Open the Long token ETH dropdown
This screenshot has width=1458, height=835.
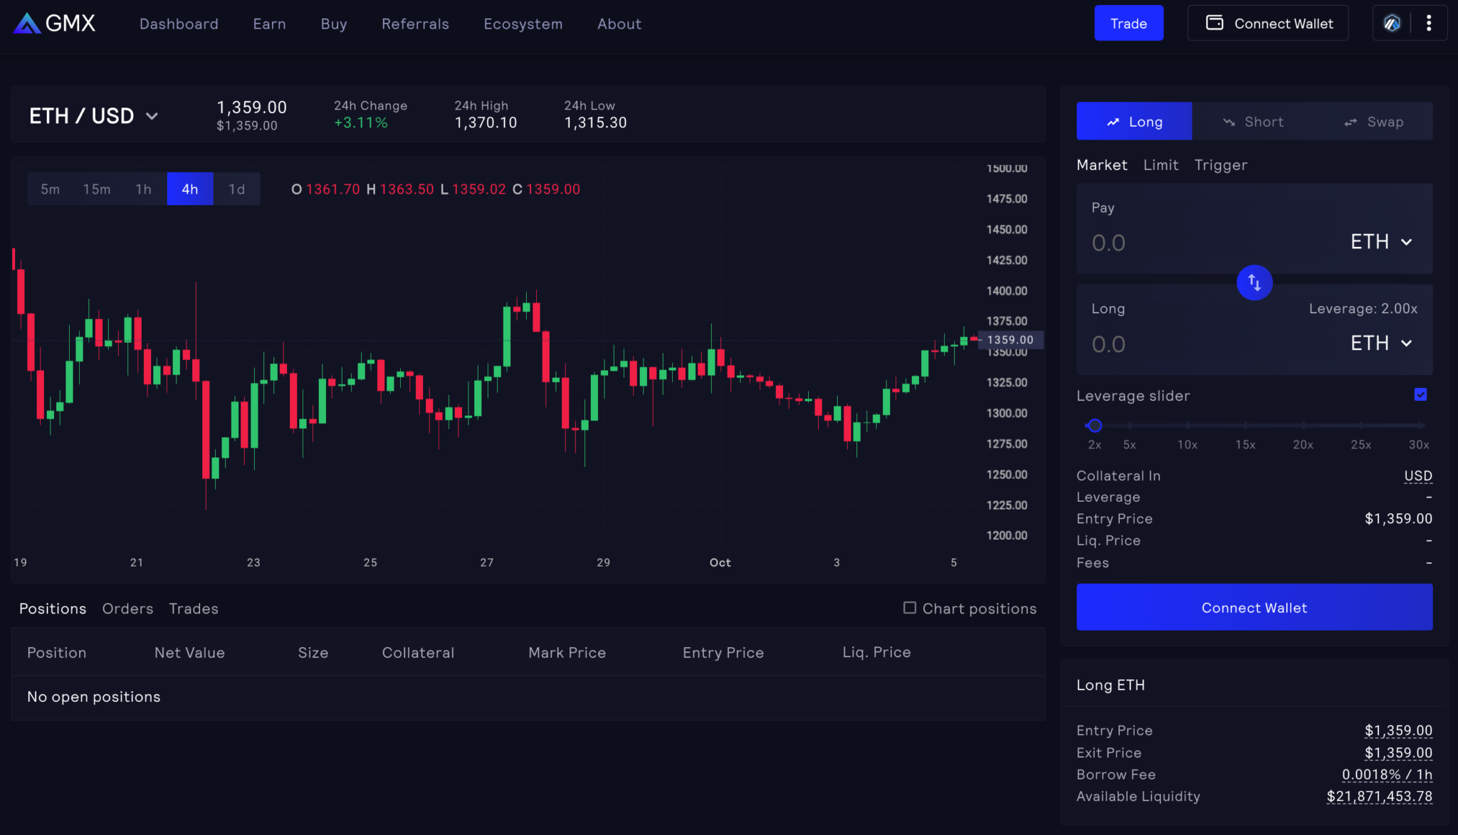[1381, 343]
